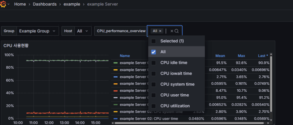This screenshot has height=125, width=293.
Task: Remove the All chip with its x
Action: (160, 31)
